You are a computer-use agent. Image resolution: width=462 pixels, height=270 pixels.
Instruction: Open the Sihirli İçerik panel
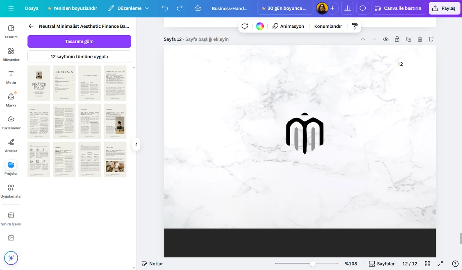pyautogui.click(x=11, y=219)
